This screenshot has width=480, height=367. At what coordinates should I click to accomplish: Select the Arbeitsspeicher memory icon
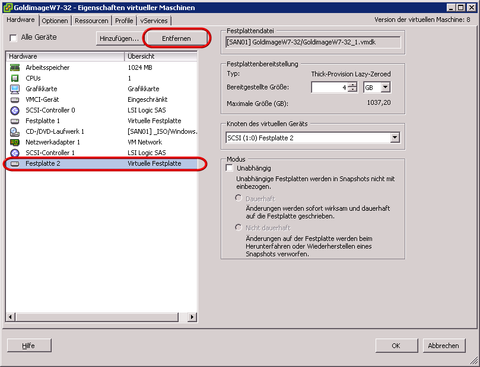pos(15,67)
